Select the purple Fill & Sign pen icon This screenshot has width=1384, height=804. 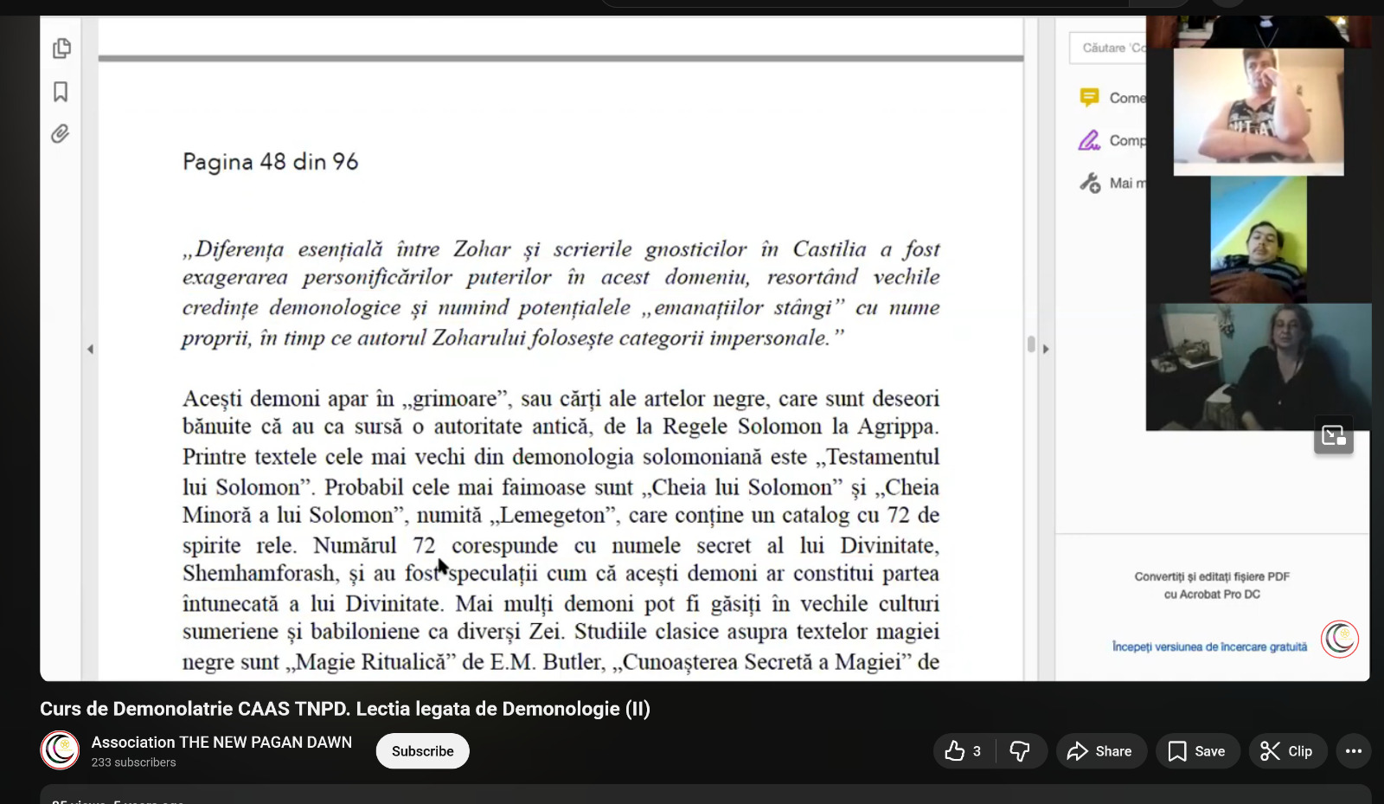1089,140
